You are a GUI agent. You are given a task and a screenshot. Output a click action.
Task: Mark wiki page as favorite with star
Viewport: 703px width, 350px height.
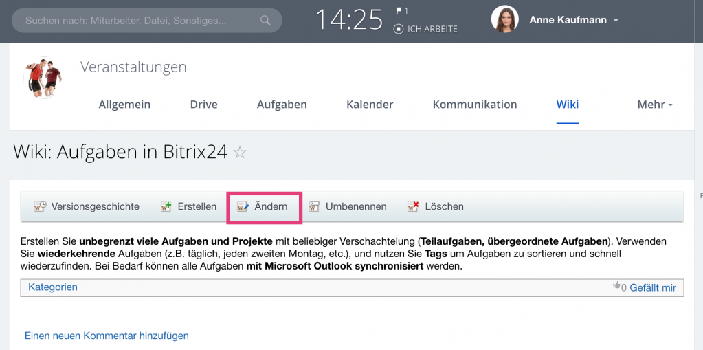click(240, 153)
